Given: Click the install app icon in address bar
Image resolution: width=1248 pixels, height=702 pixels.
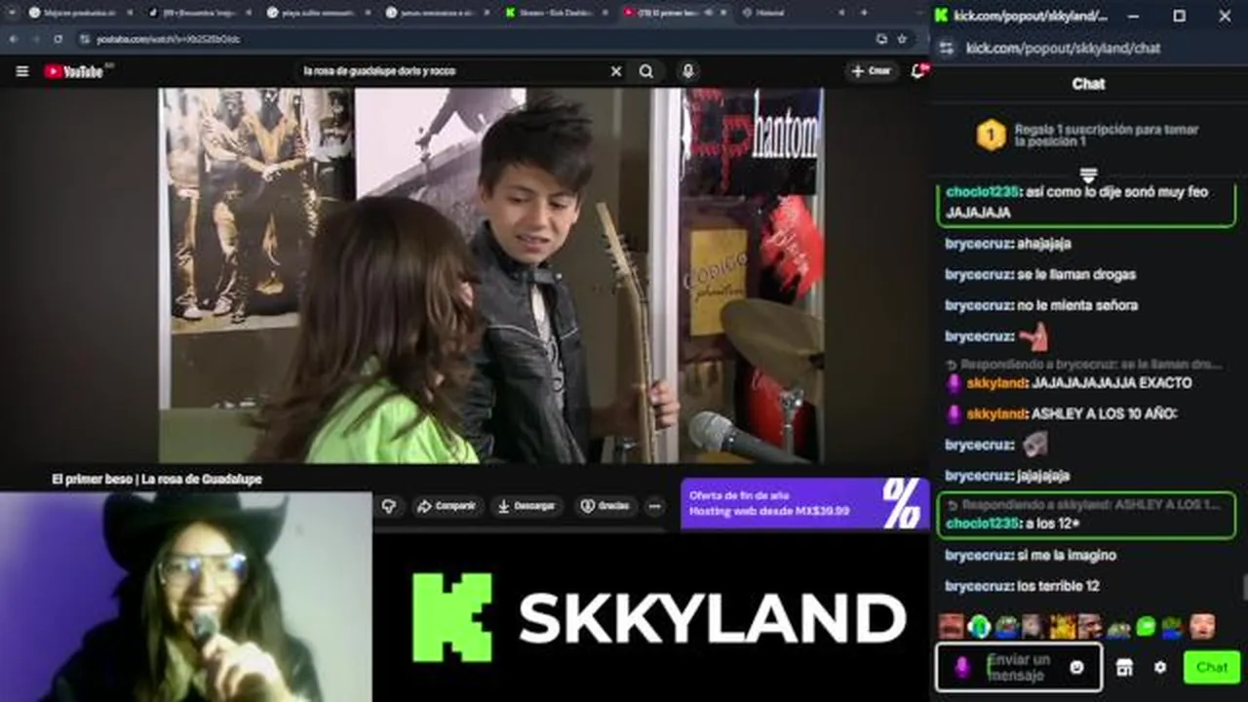Looking at the screenshot, I should coord(881,39).
